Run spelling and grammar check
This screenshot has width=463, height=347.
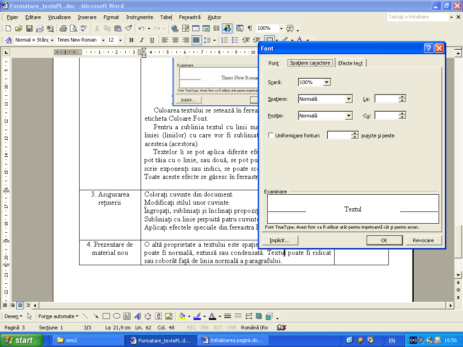[x=84, y=28]
